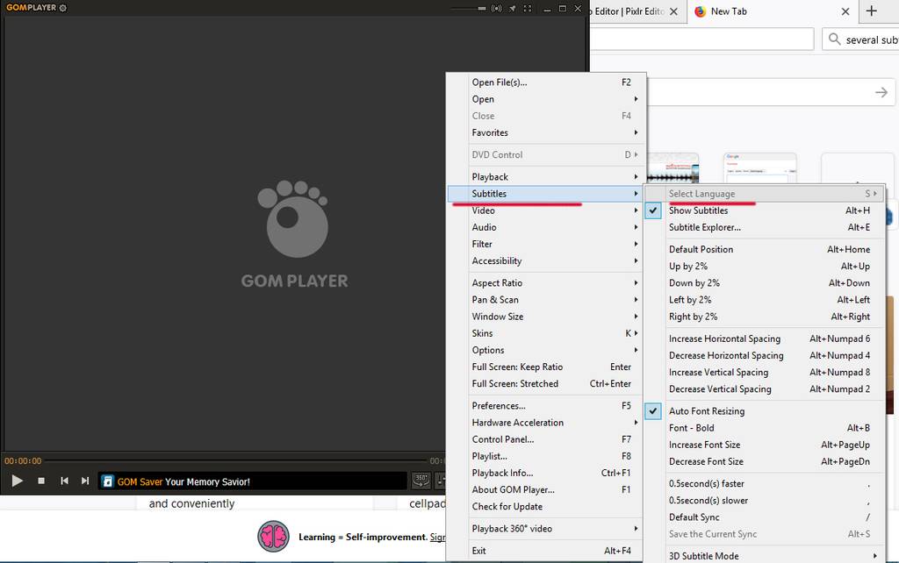This screenshot has width=899, height=563.
Task: Reset subtitles to Default Position
Action: click(765, 249)
